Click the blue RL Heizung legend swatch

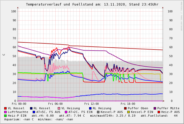(90, 108)
